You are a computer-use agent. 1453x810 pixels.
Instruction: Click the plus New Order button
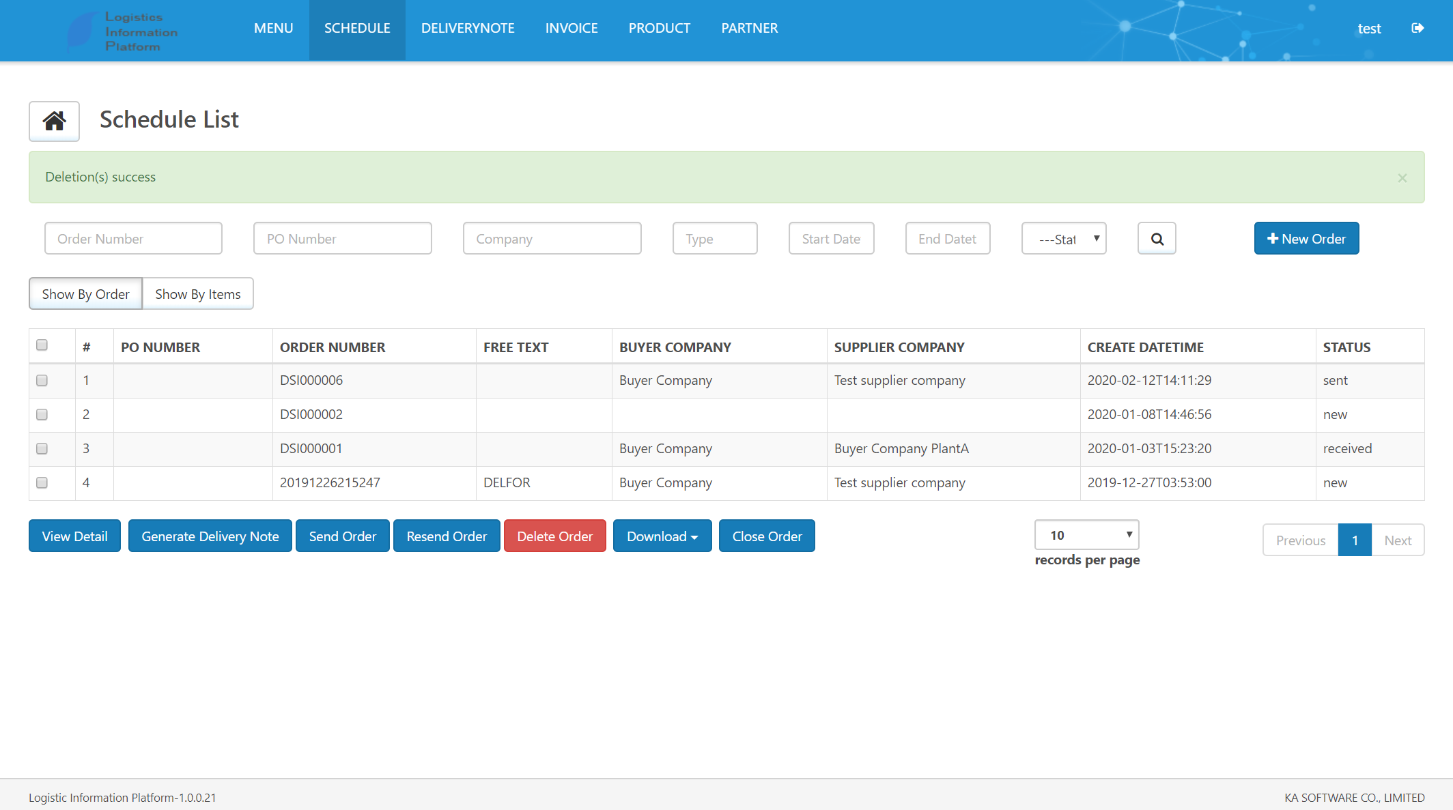tap(1306, 239)
